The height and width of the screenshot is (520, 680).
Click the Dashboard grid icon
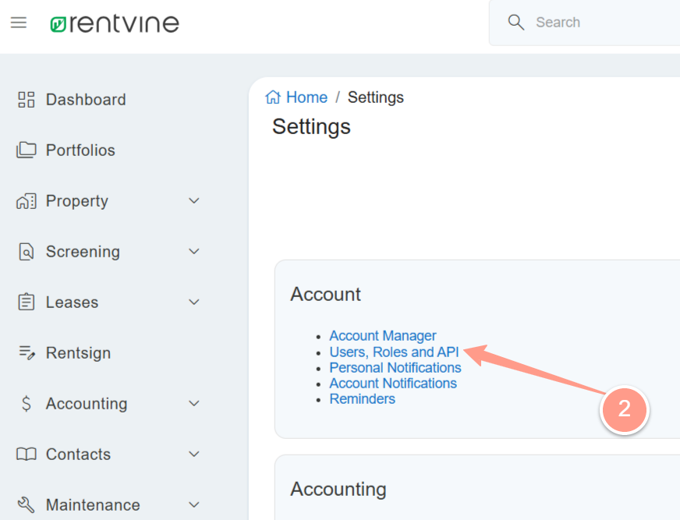point(27,100)
